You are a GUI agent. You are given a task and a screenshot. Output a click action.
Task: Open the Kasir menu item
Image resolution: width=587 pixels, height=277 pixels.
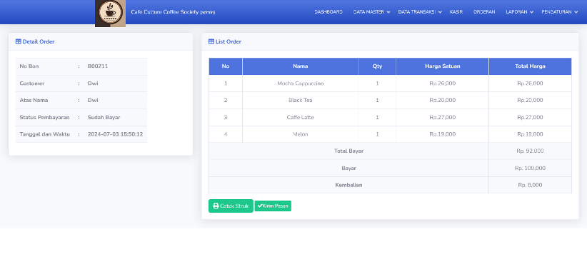tap(456, 12)
